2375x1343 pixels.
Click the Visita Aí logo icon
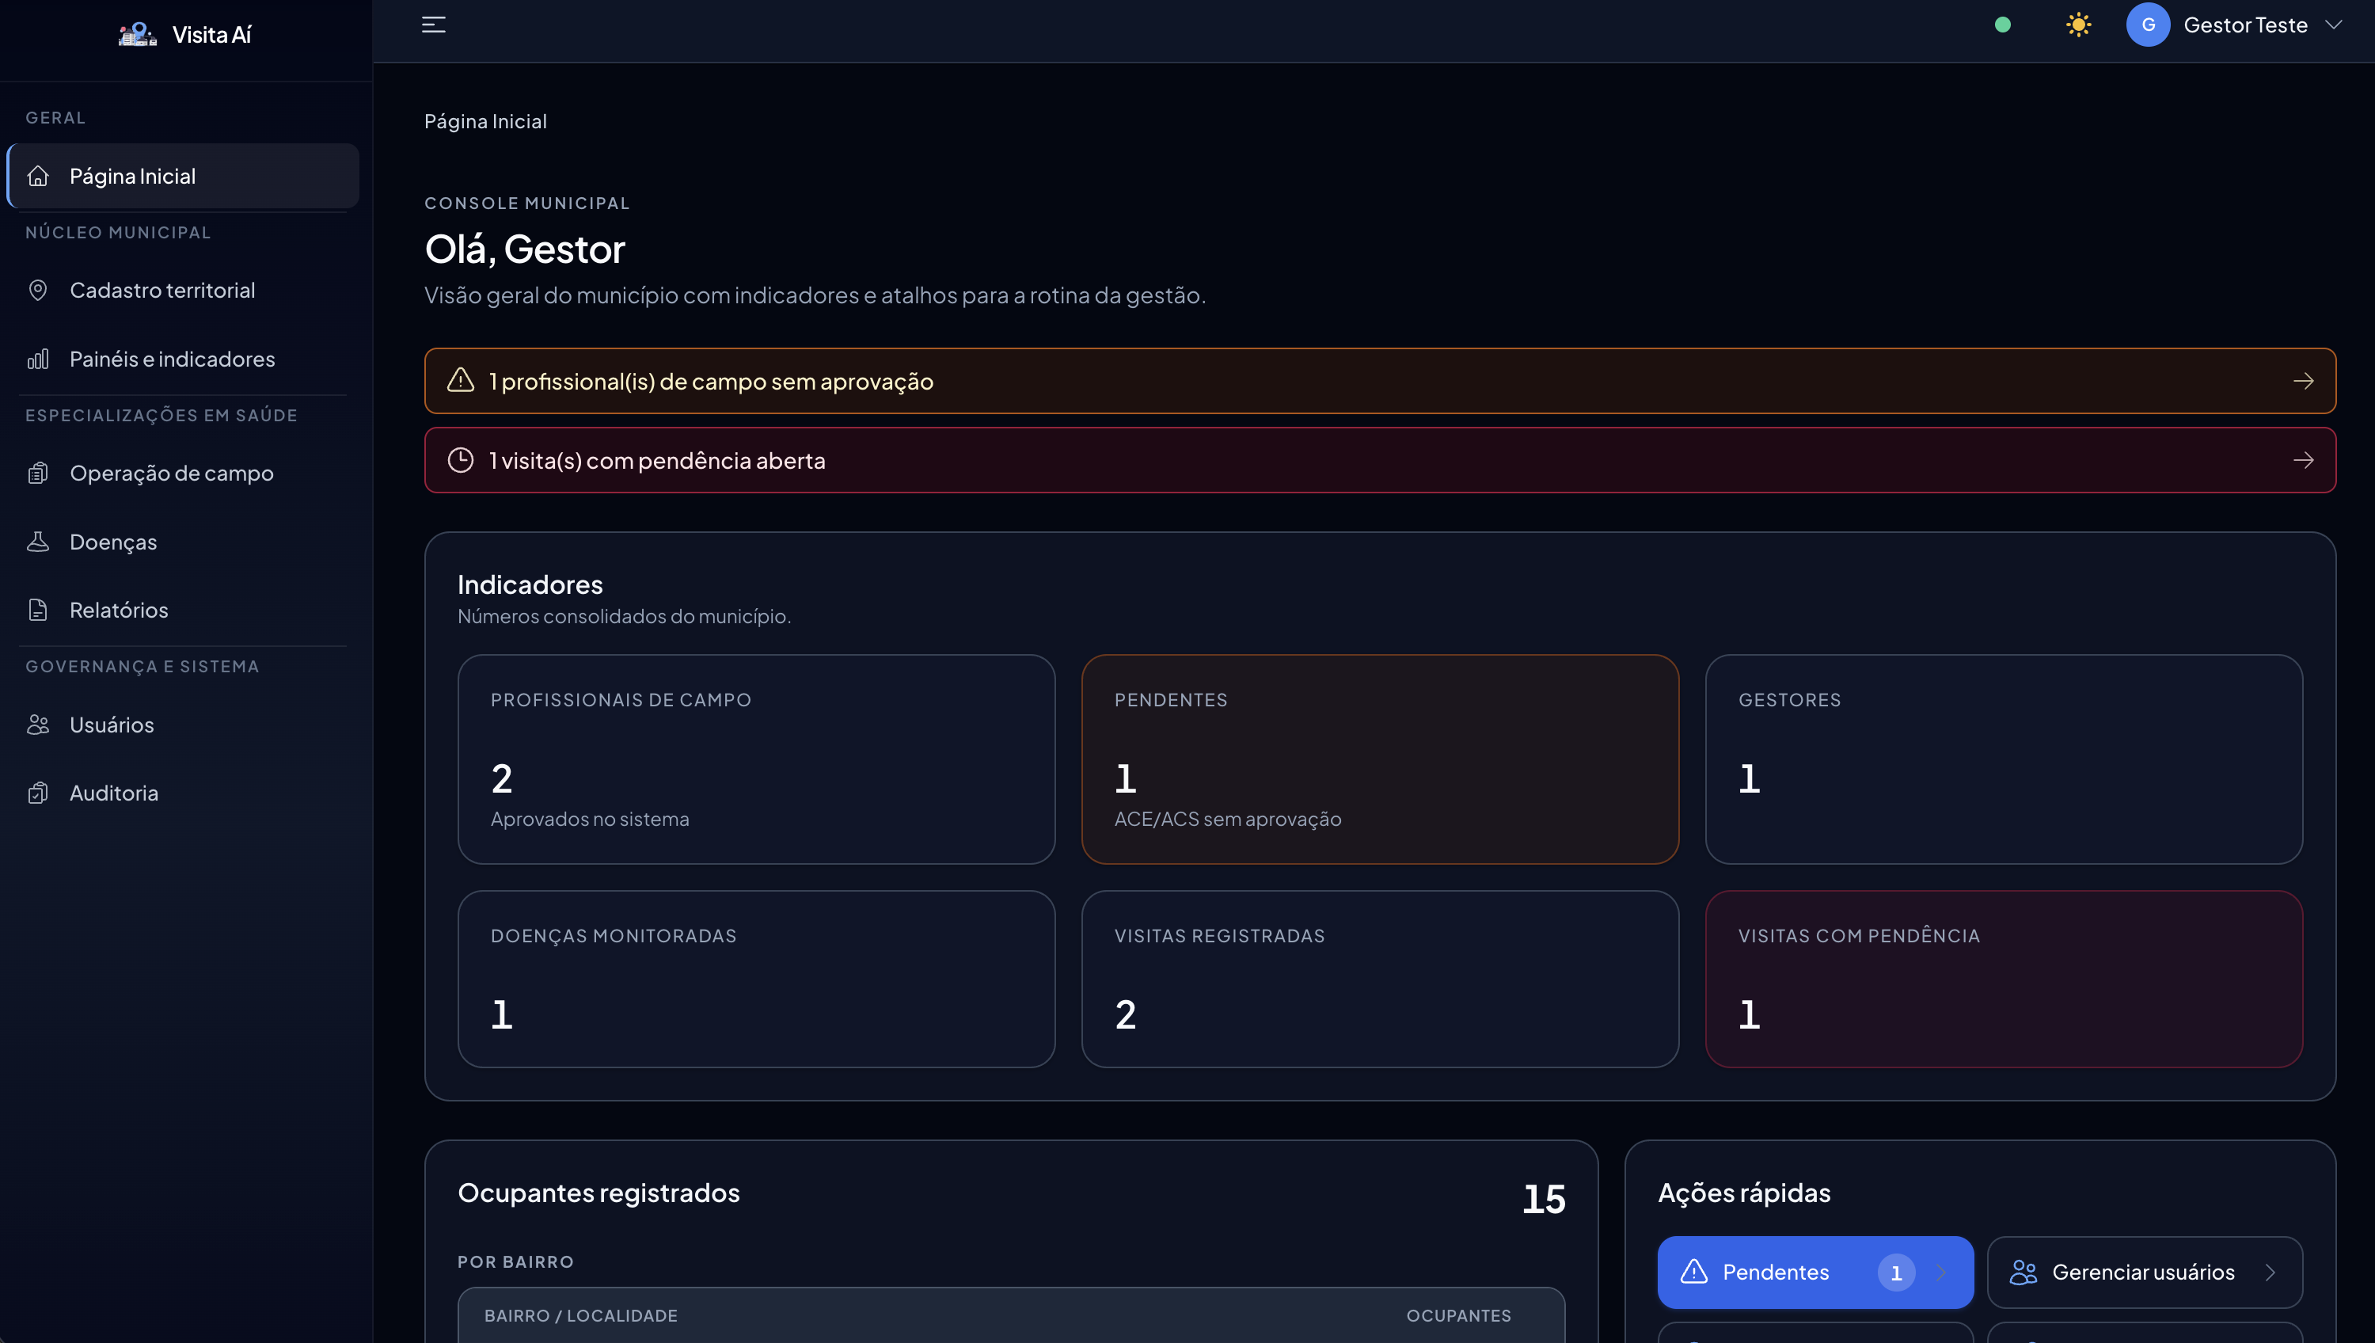pyautogui.click(x=138, y=34)
